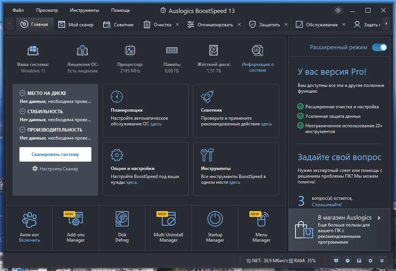Open the Советник tab
The image size is (396, 271).
coord(118,24)
